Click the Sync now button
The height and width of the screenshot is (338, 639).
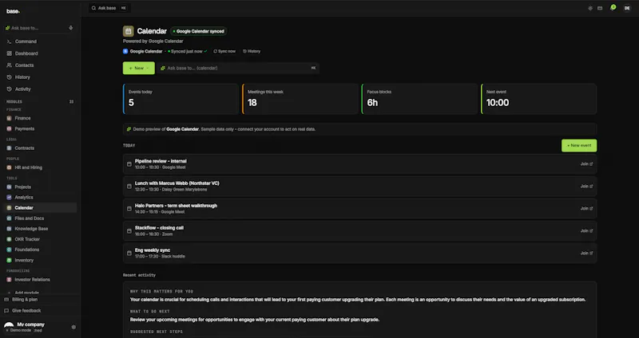pos(224,51)
